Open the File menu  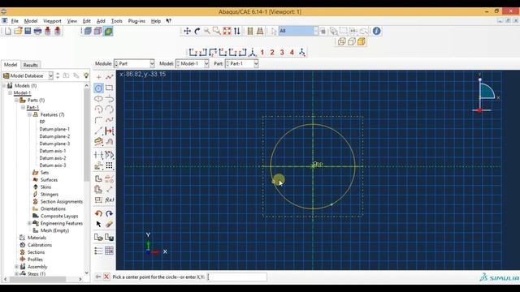[15, 21]
